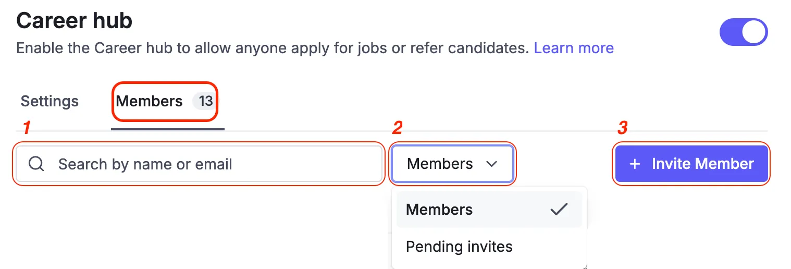Open the Members filter dropdown
This screenshot has height=269, width=791.
pyautogui.click(x=452, y=164)
